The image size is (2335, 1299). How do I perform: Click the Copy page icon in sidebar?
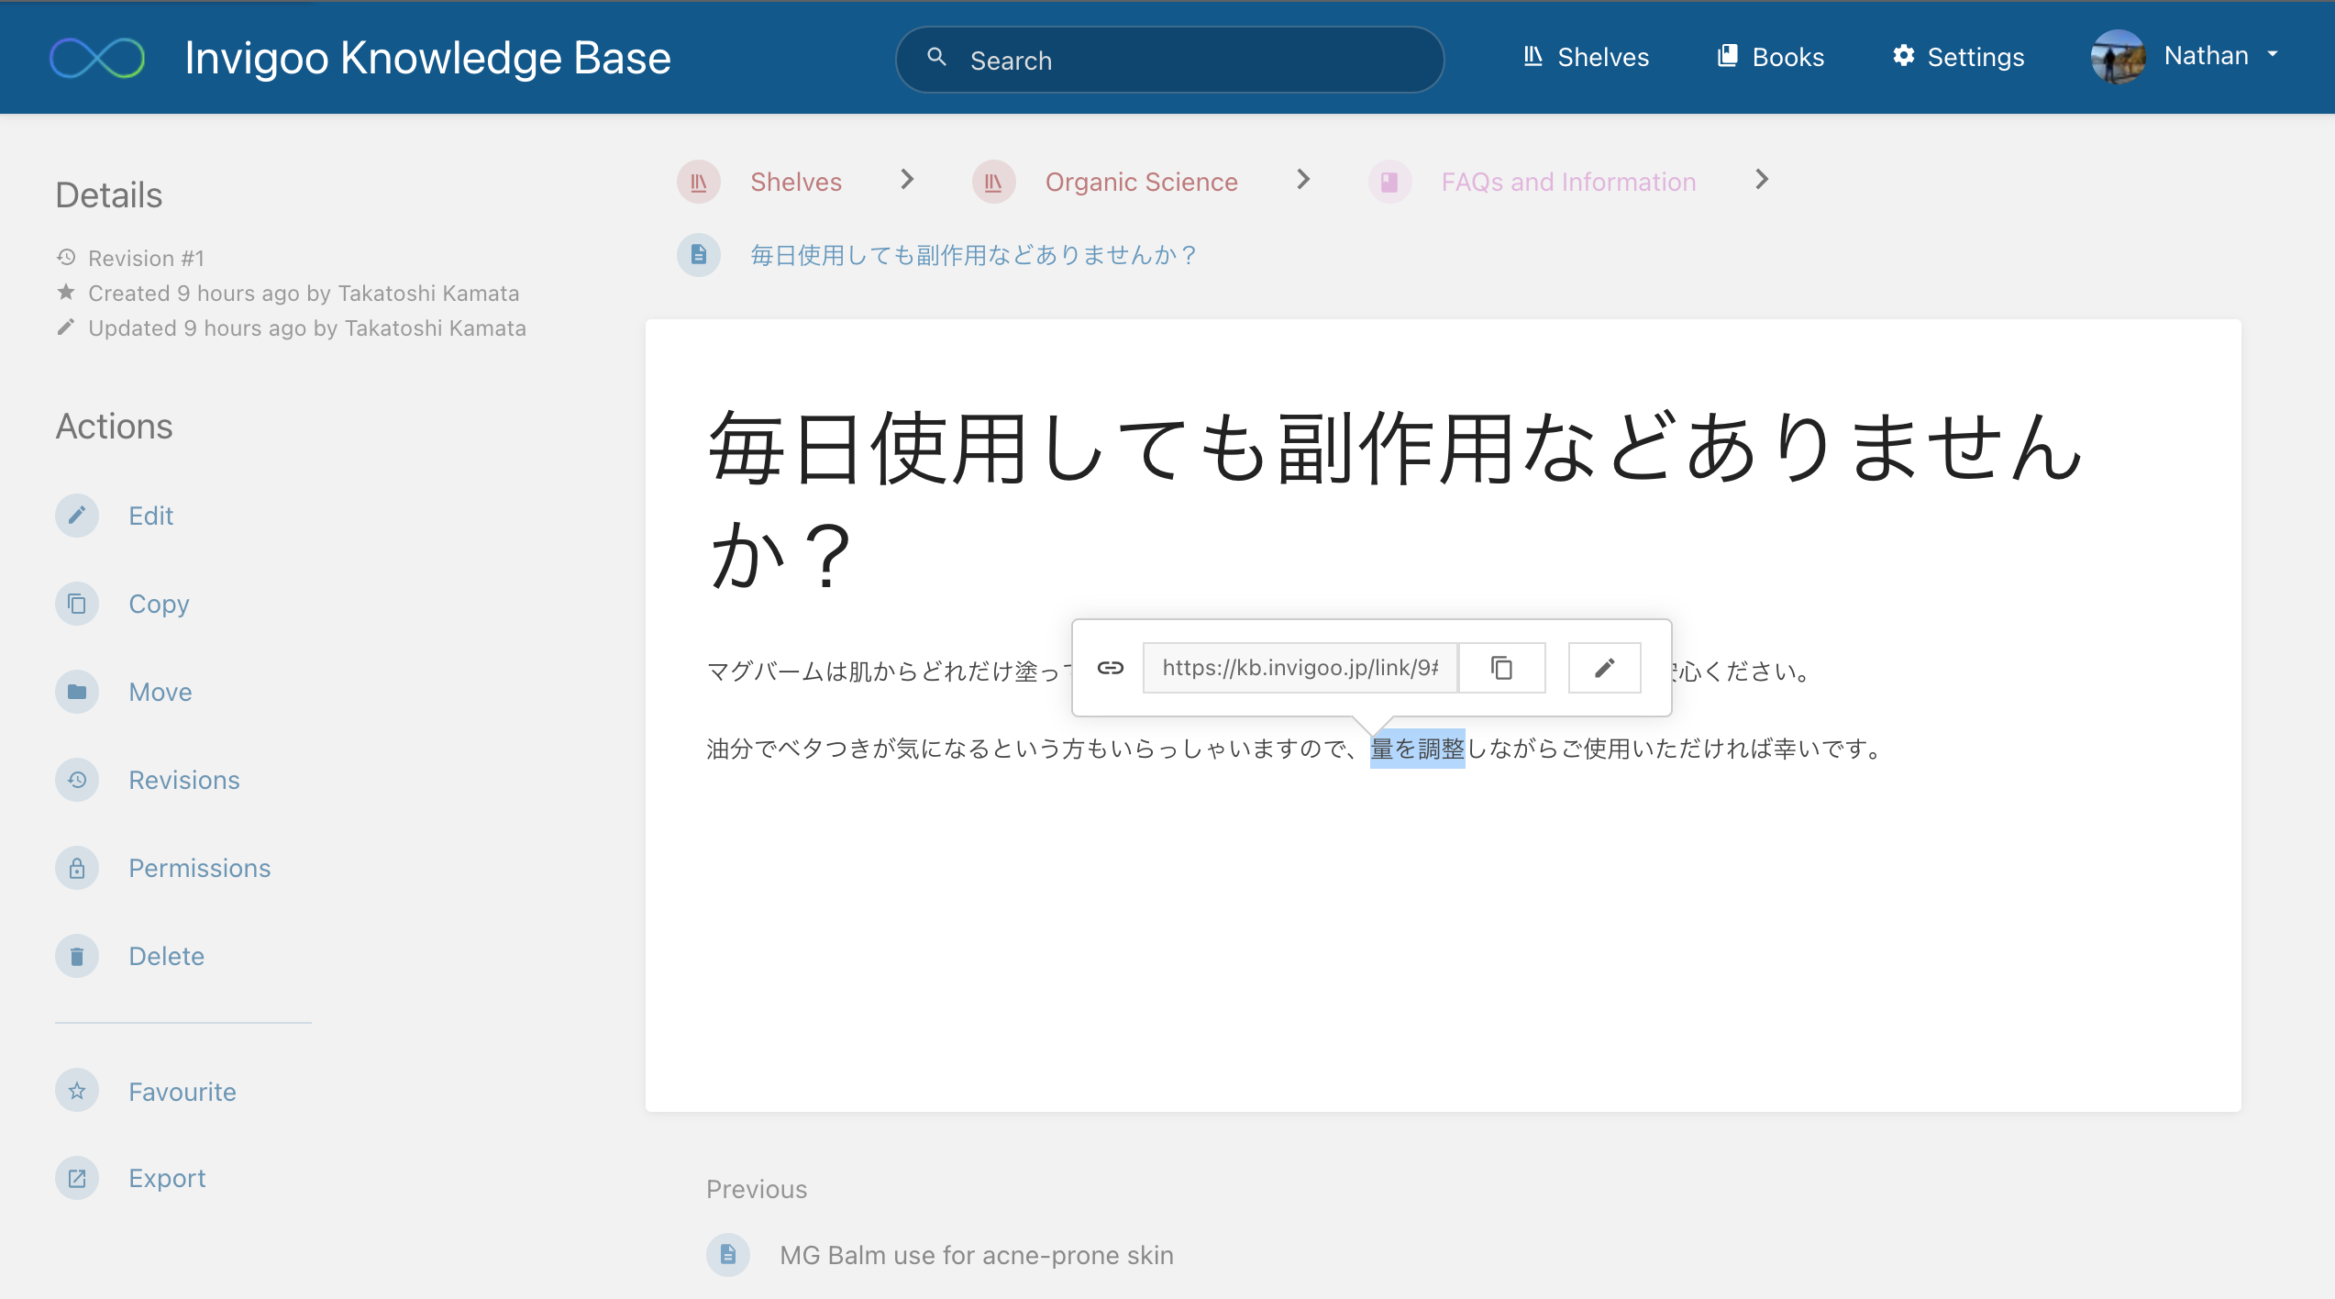point(77,604)
